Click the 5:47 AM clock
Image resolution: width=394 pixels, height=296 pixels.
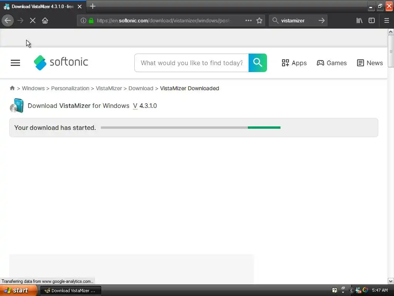coord(380,291)
